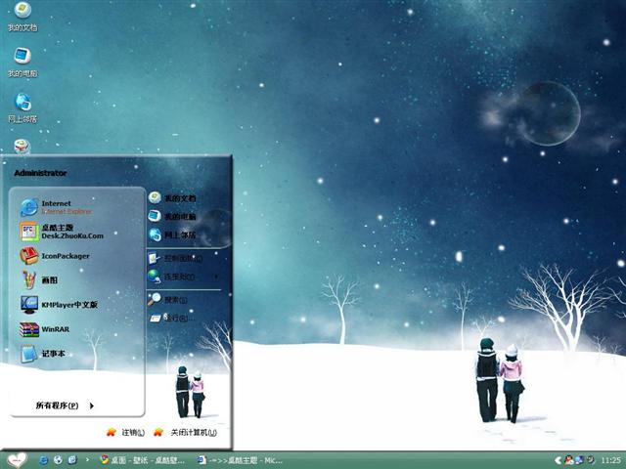Viewport: 626px width, 469px height.
Task: Open 控制面板(C) control panel
Action: [x=176, y=258]
